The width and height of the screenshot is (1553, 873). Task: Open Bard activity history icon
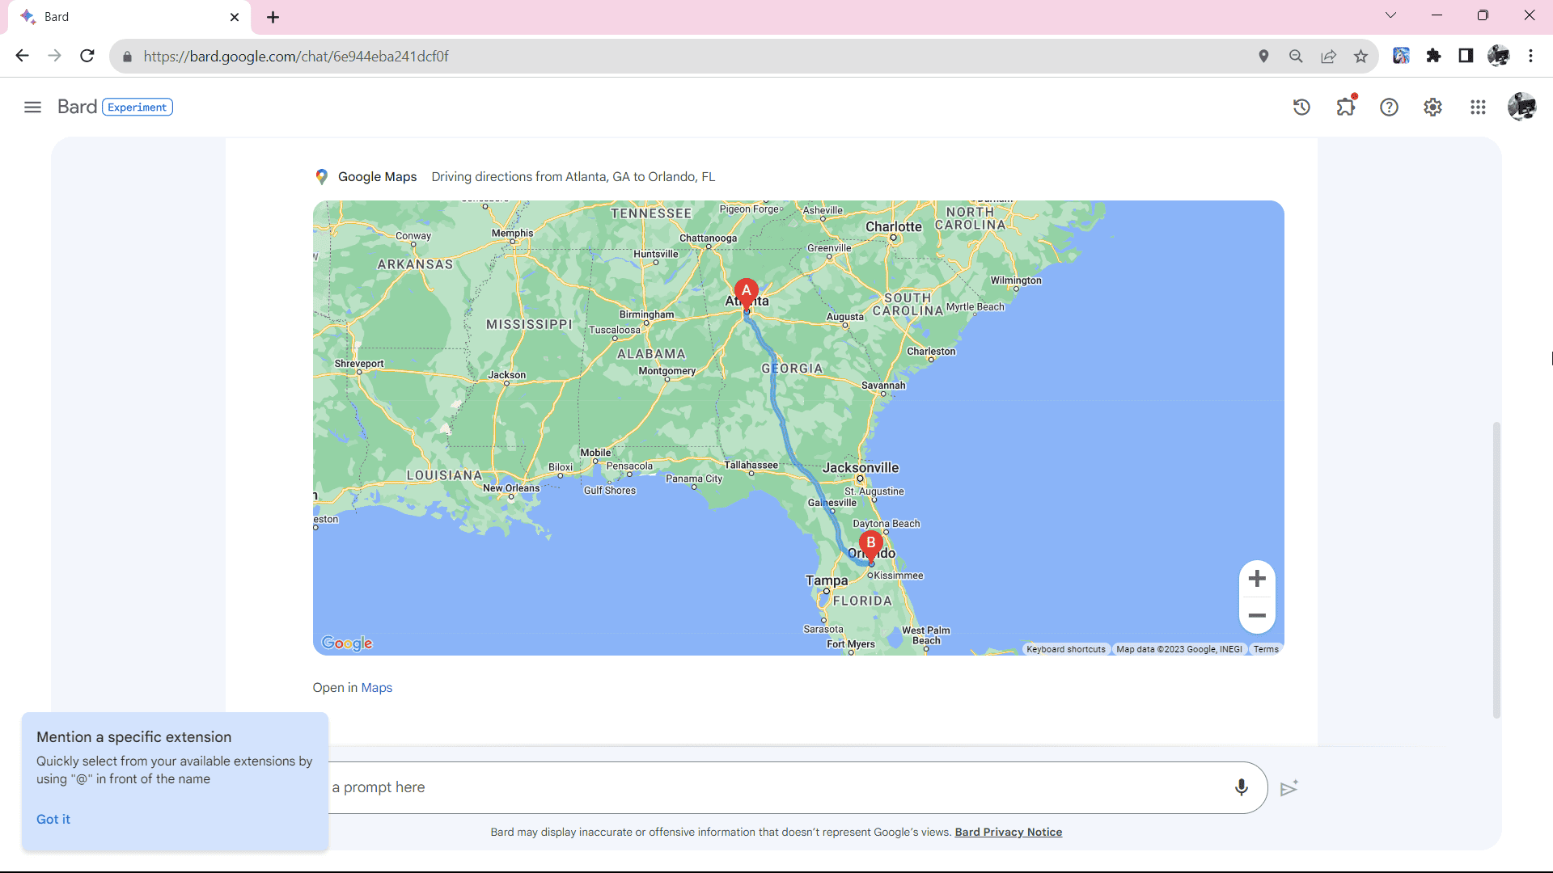[1301, 107]
